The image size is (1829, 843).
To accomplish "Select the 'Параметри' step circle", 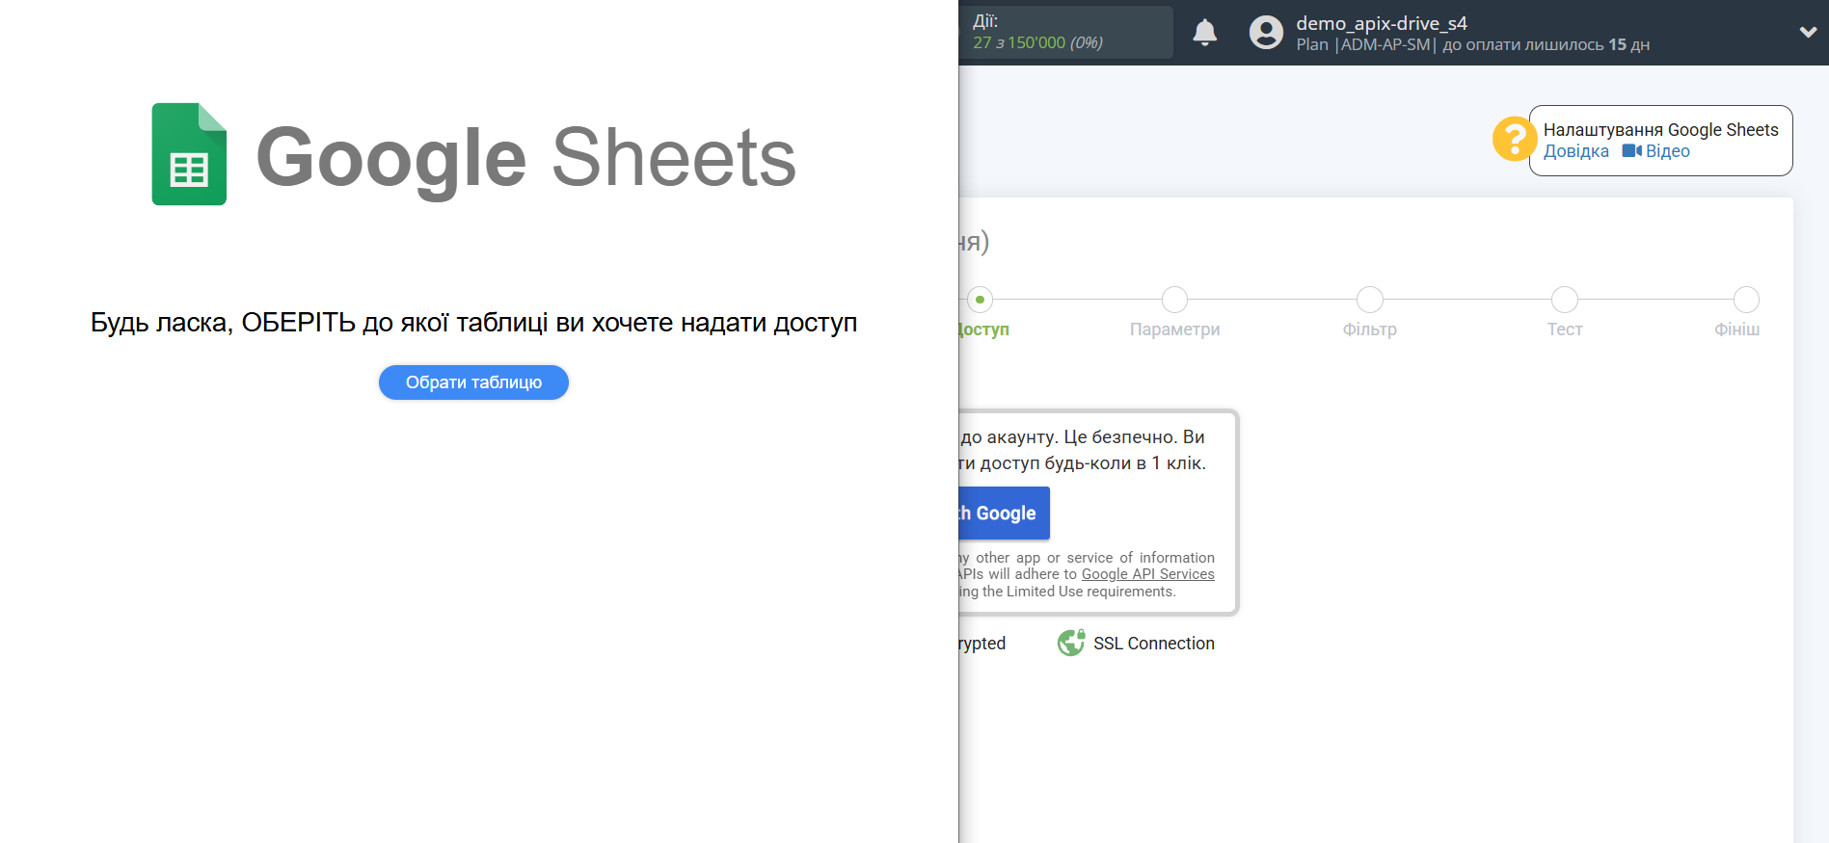I will (1174, 300).
